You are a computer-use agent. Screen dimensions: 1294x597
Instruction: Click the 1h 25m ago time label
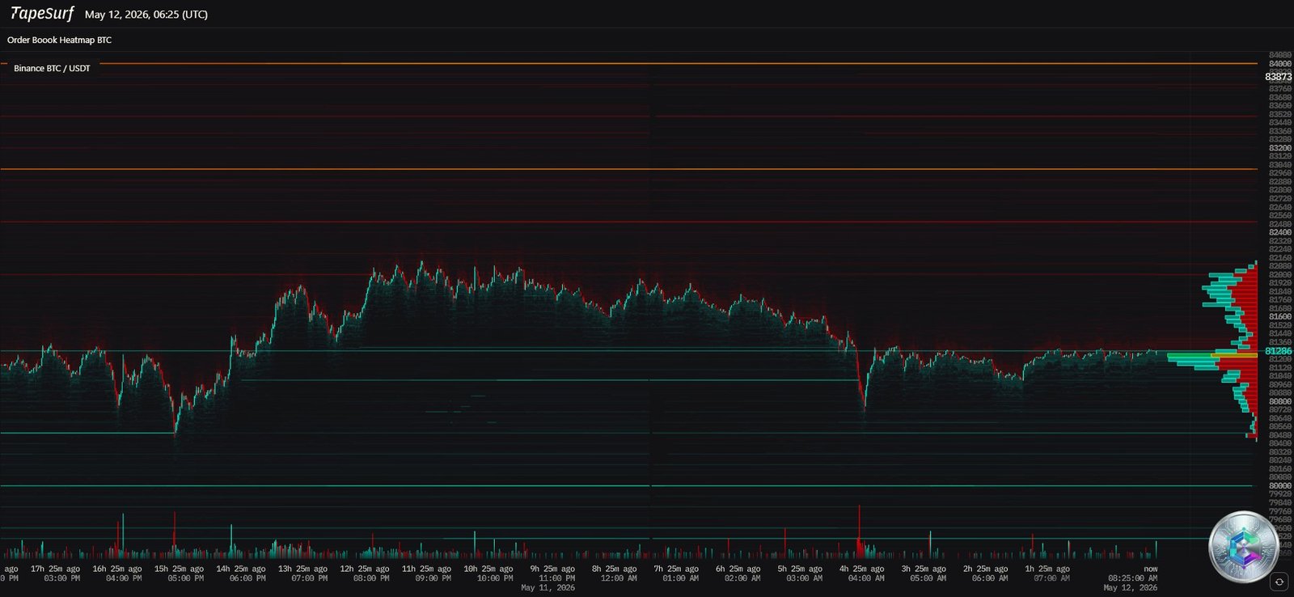coord(1047,569)
